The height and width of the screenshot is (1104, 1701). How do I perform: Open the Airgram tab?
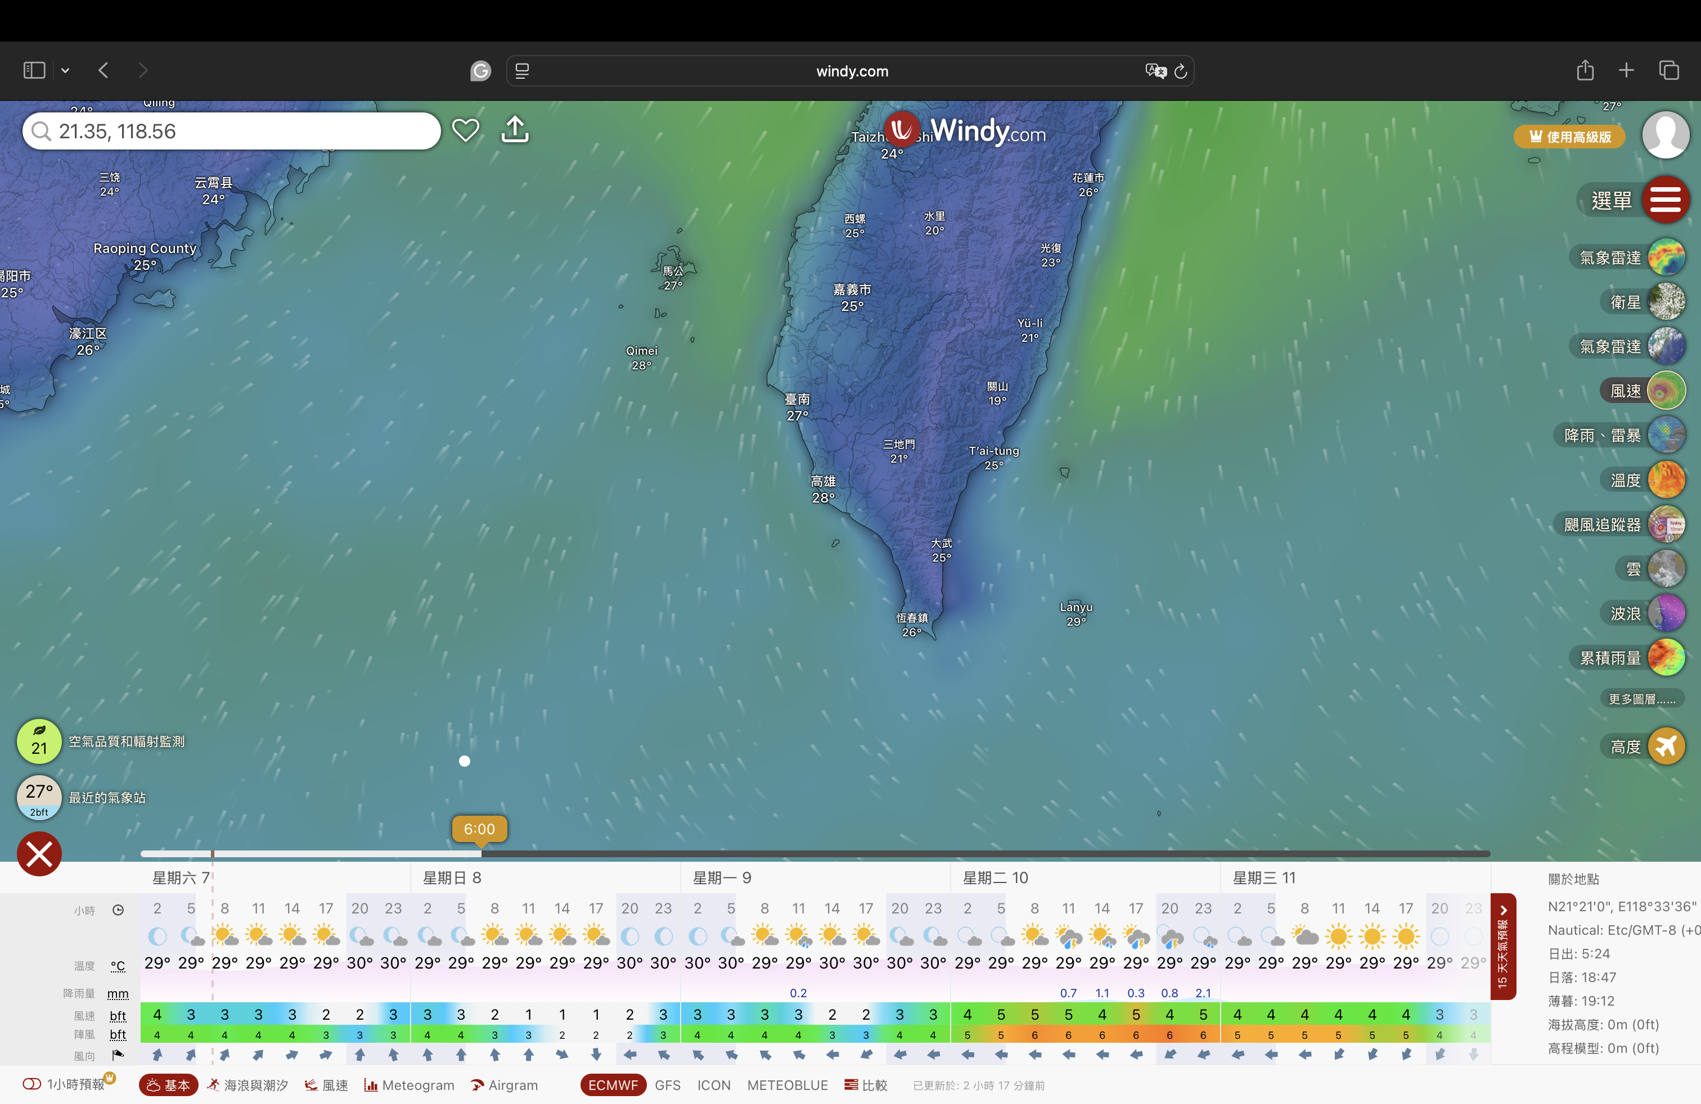pos(505,1085)
